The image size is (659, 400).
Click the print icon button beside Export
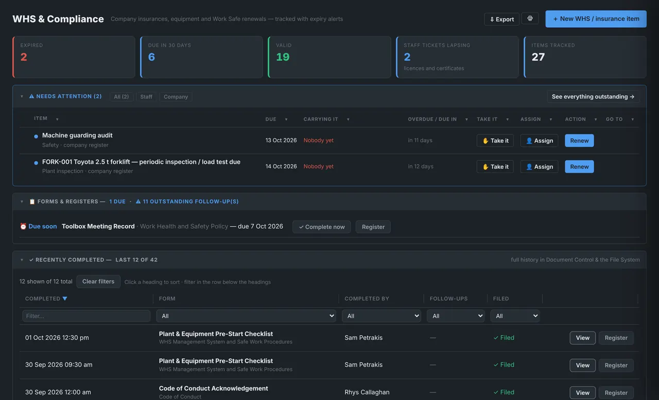(x=530, y=19)
